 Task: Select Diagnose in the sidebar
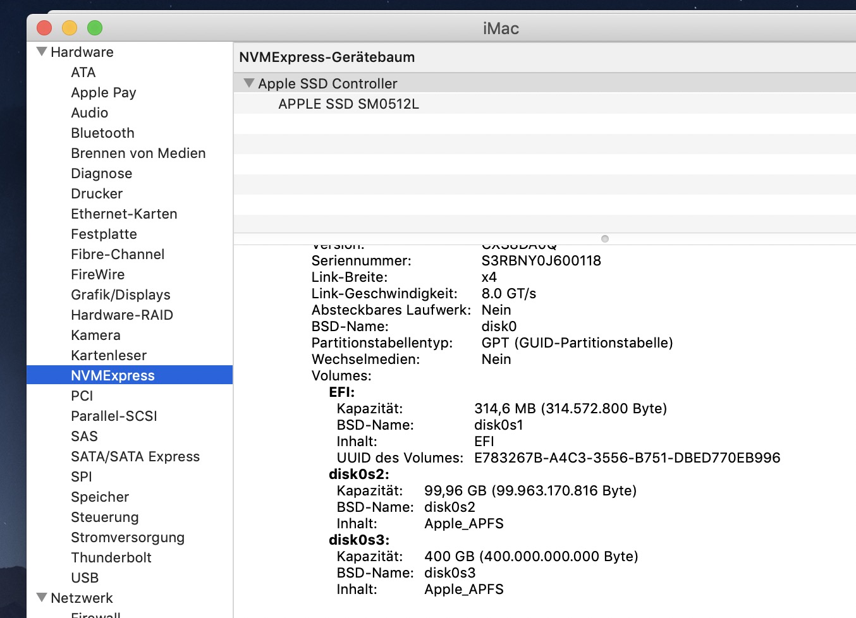(102, 173)
